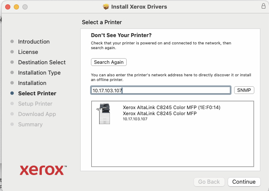
Task: Click the Search Again button
Action: click(109, 62)
